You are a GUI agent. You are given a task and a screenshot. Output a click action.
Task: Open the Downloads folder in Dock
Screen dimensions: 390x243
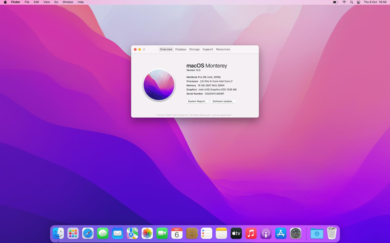(317, 233)
